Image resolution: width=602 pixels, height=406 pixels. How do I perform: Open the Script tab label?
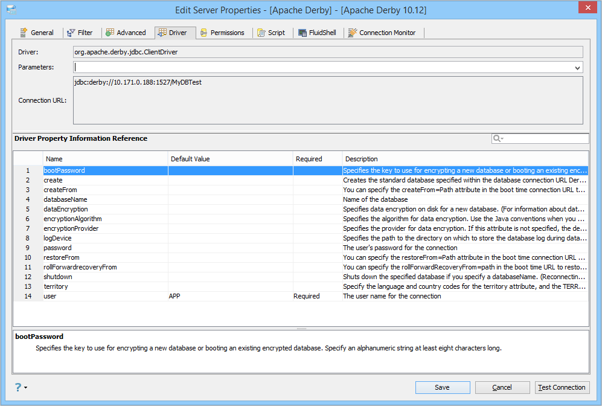(x=277, y=33)
